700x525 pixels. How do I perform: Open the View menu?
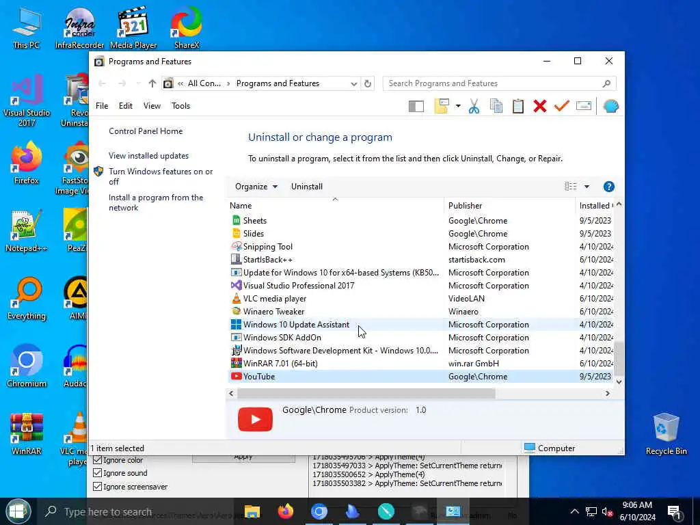coord(152,106)
